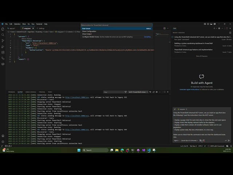Image resolution: width=233 pixels, height=175 pixels.
Task: Switch to the app.ps1 editor tab
Action: (12, 28)
